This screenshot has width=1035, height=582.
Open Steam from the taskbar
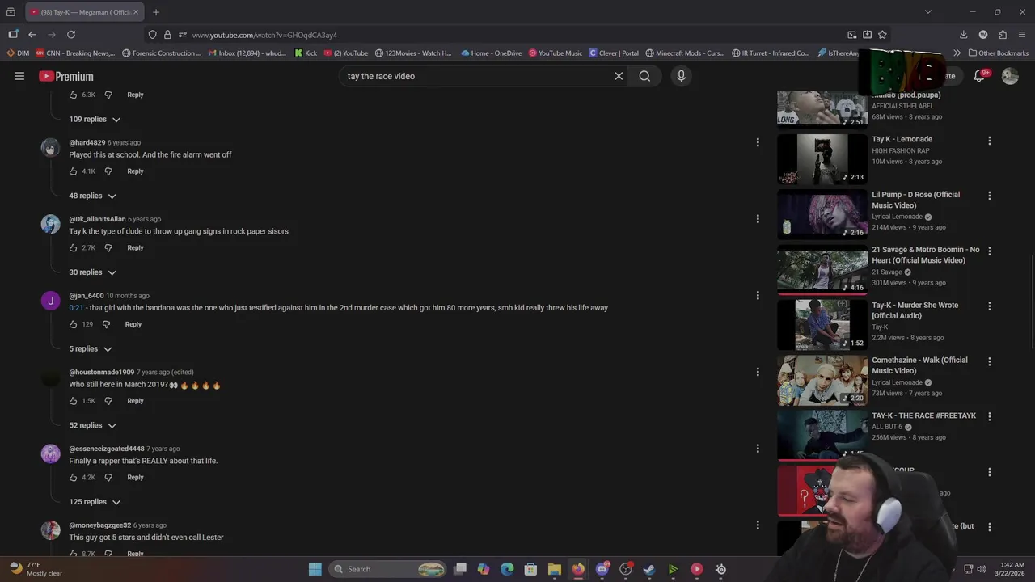click(x=649, y=569)
